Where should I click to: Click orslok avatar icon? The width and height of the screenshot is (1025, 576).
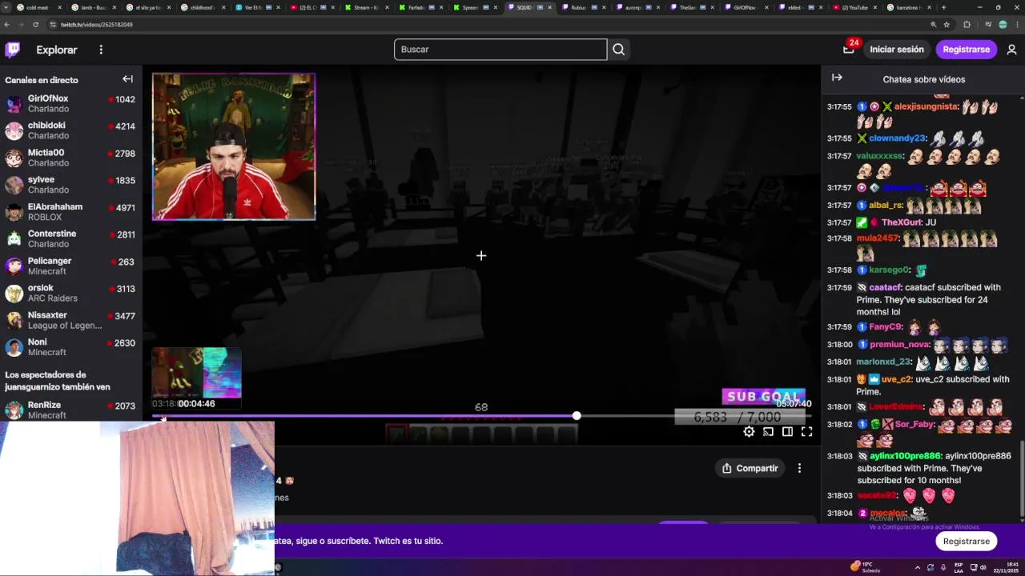point(14,293)
